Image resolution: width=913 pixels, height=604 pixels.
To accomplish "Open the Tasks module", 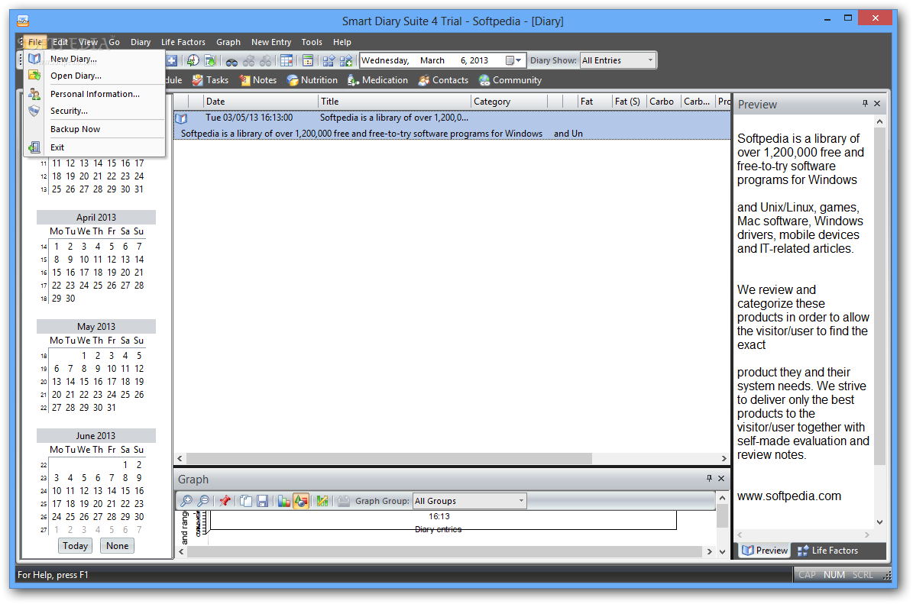I will coord(210,80).
